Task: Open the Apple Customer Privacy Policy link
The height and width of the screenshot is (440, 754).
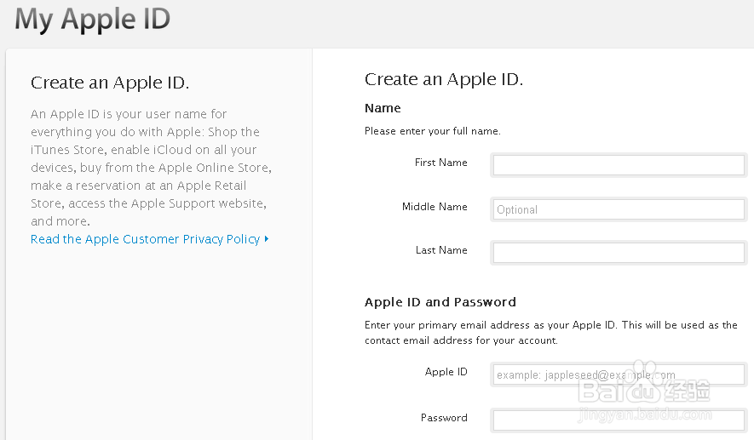Action: click(145, 239)
